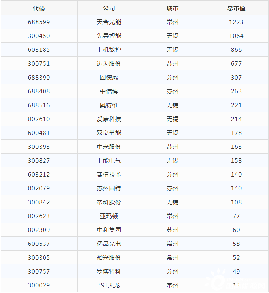Select market value 221
The image size is (269, 293).
[236, 105]
